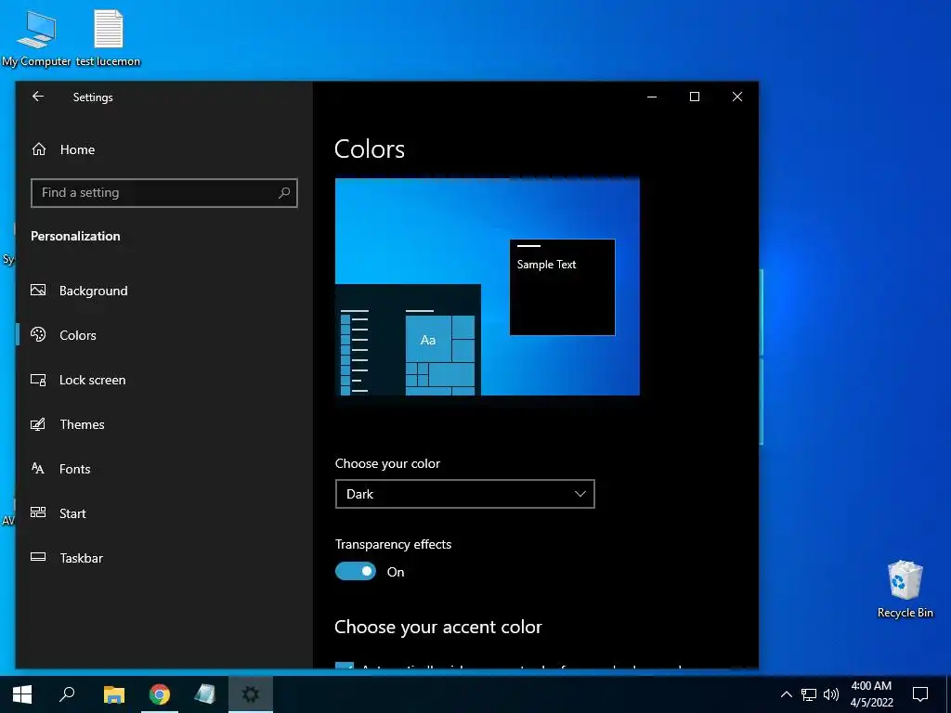Switch to Fonts settings

pyautogui.click(x=74, y=469)
